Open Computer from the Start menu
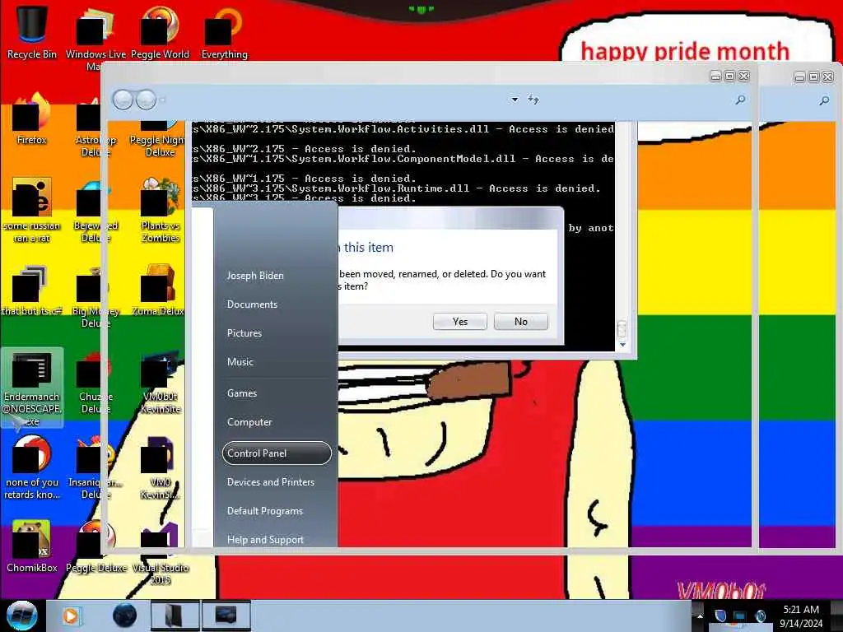The image size is (843, 632). 249,422
